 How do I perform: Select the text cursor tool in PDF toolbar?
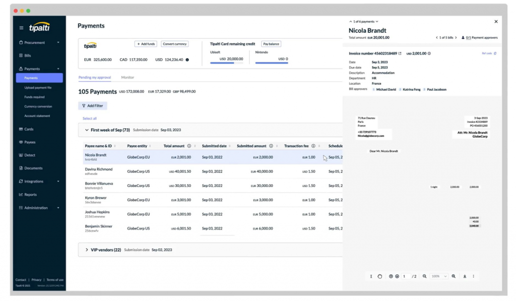pyautogui.click(x=371, y=276)
